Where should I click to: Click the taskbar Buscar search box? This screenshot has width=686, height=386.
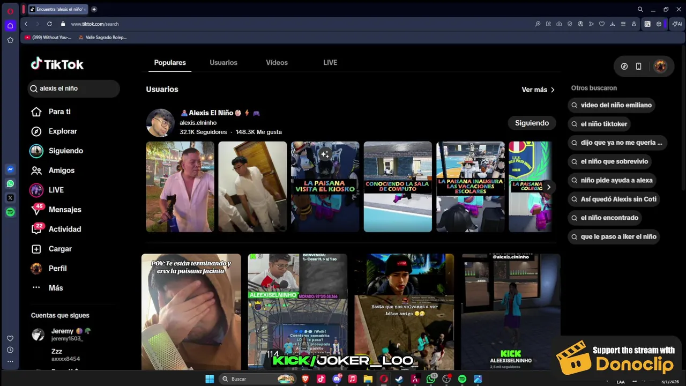[x=258, y=379]
